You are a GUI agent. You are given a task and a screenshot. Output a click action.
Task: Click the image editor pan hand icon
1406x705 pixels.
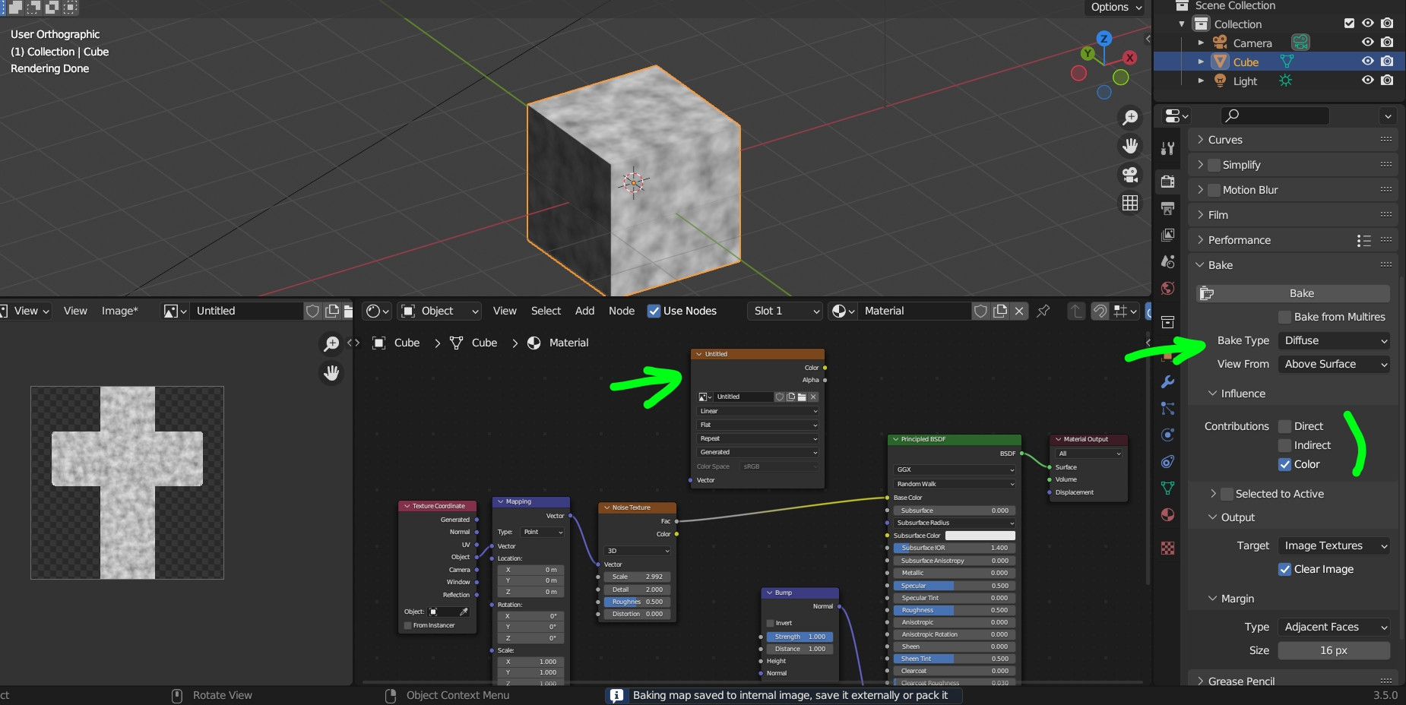coord(331,372)
